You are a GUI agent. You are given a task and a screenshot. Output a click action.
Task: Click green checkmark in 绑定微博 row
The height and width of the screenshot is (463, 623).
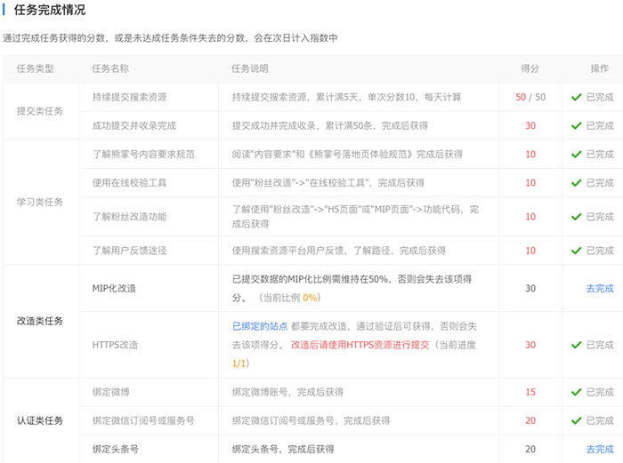point(577,392)
